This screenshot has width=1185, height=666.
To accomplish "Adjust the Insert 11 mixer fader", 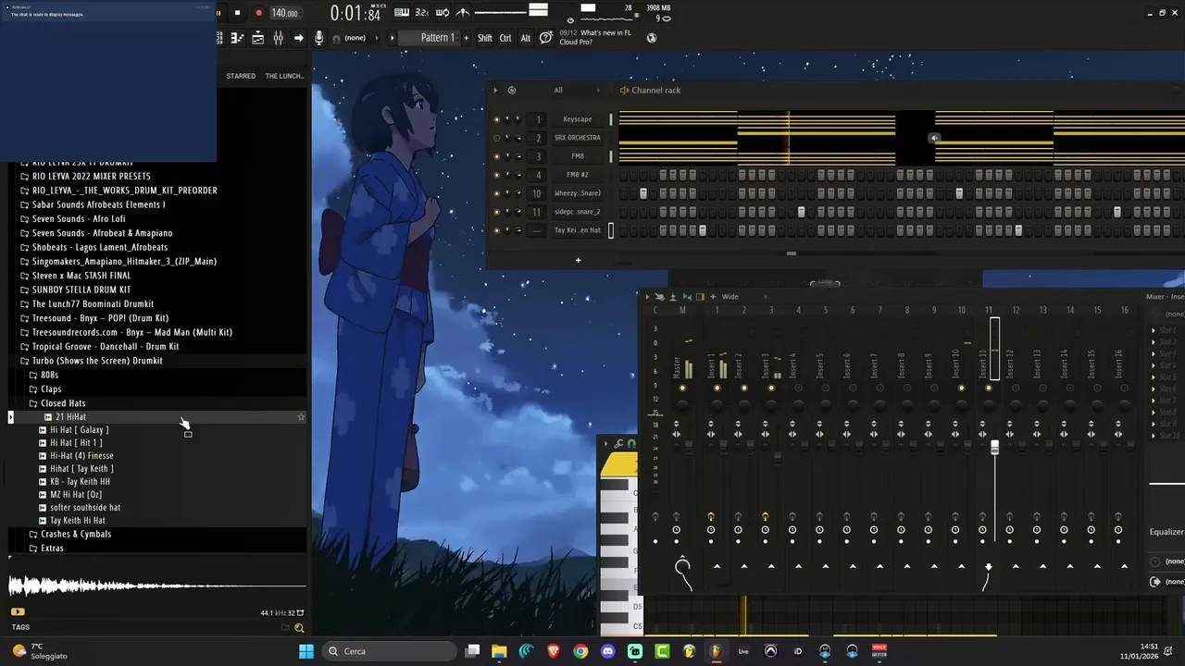I will 994,448.
